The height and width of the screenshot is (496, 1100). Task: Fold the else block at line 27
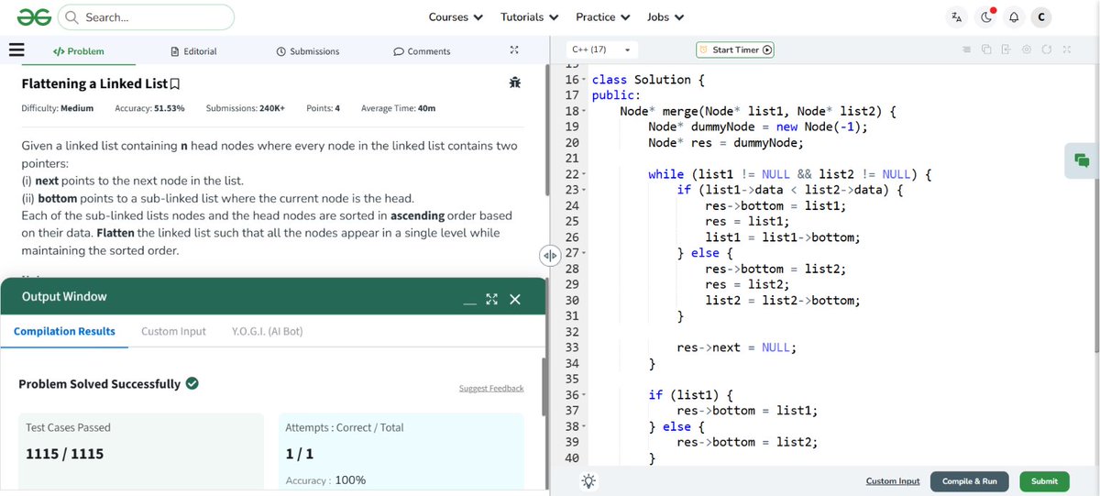click(584, 253)
